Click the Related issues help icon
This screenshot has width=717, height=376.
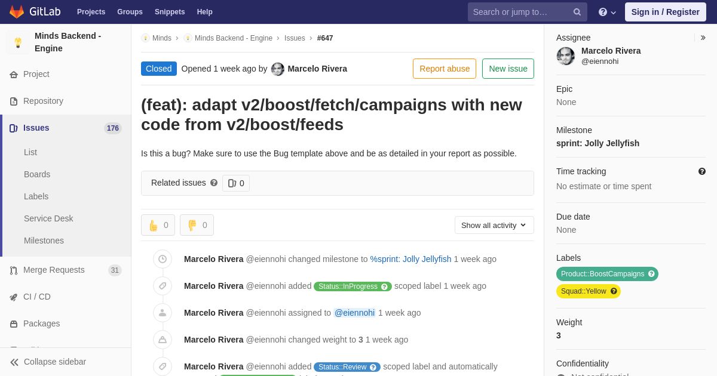214,183
